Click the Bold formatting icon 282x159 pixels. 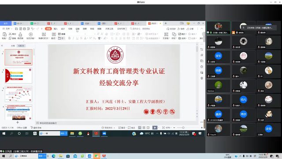pos(70,38)
